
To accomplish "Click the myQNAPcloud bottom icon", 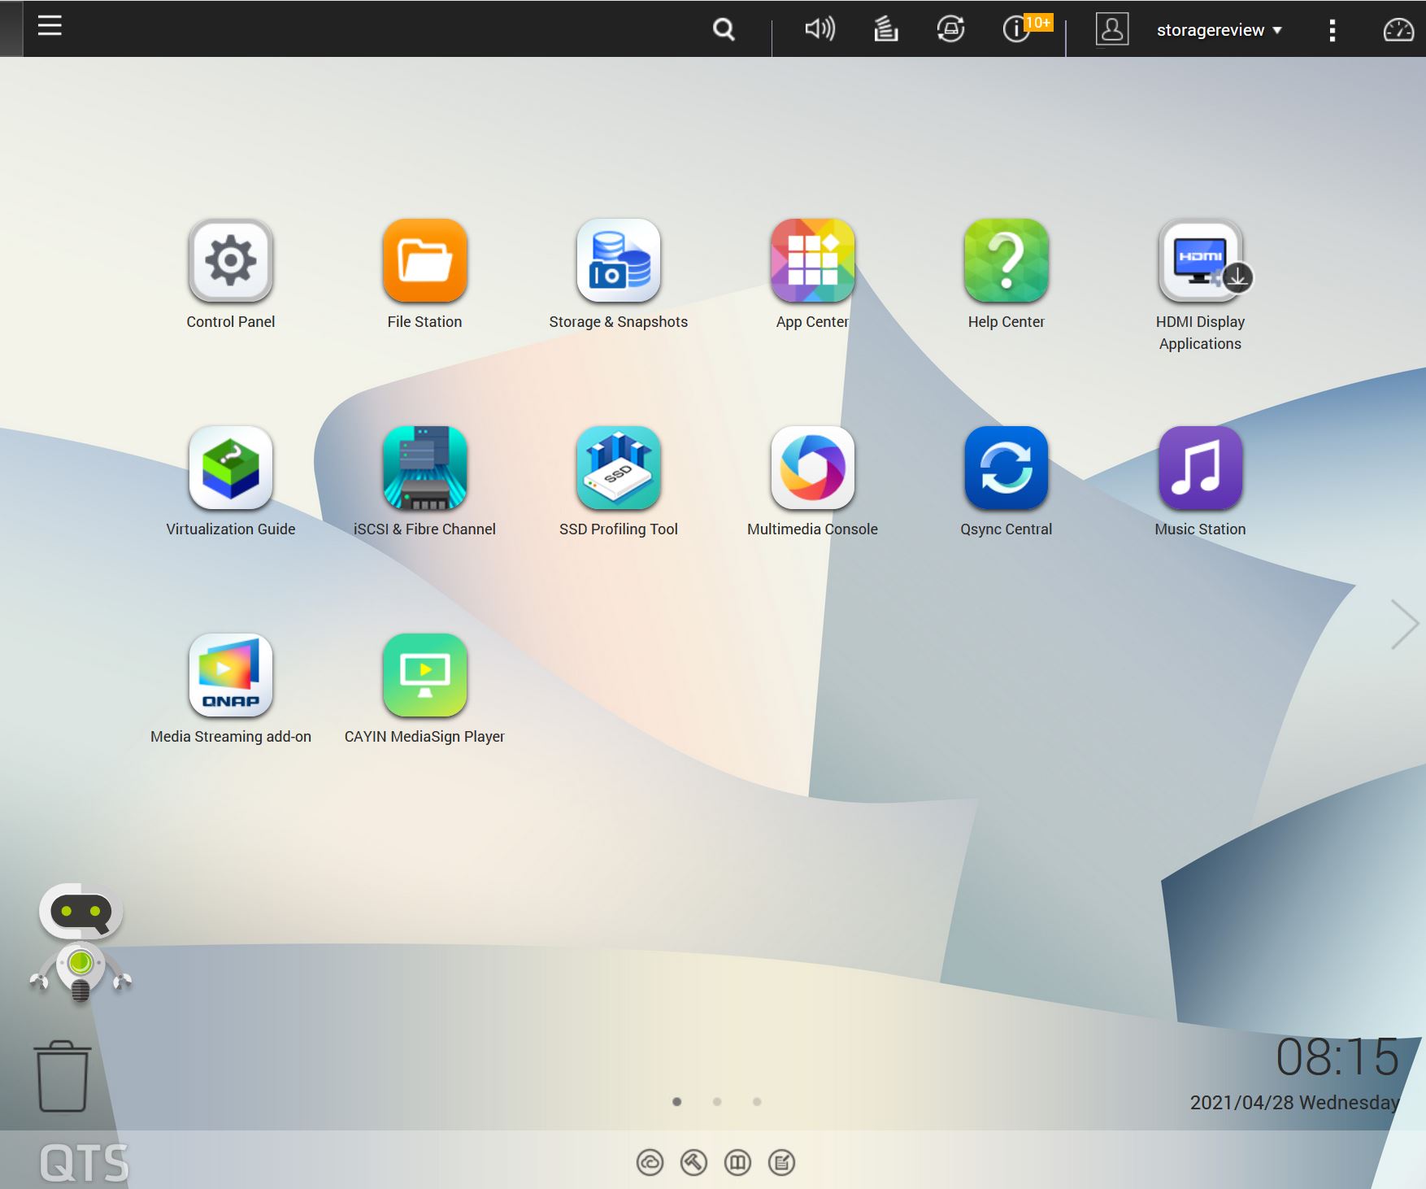I will pyautogui.click(x=650, y=1163).
